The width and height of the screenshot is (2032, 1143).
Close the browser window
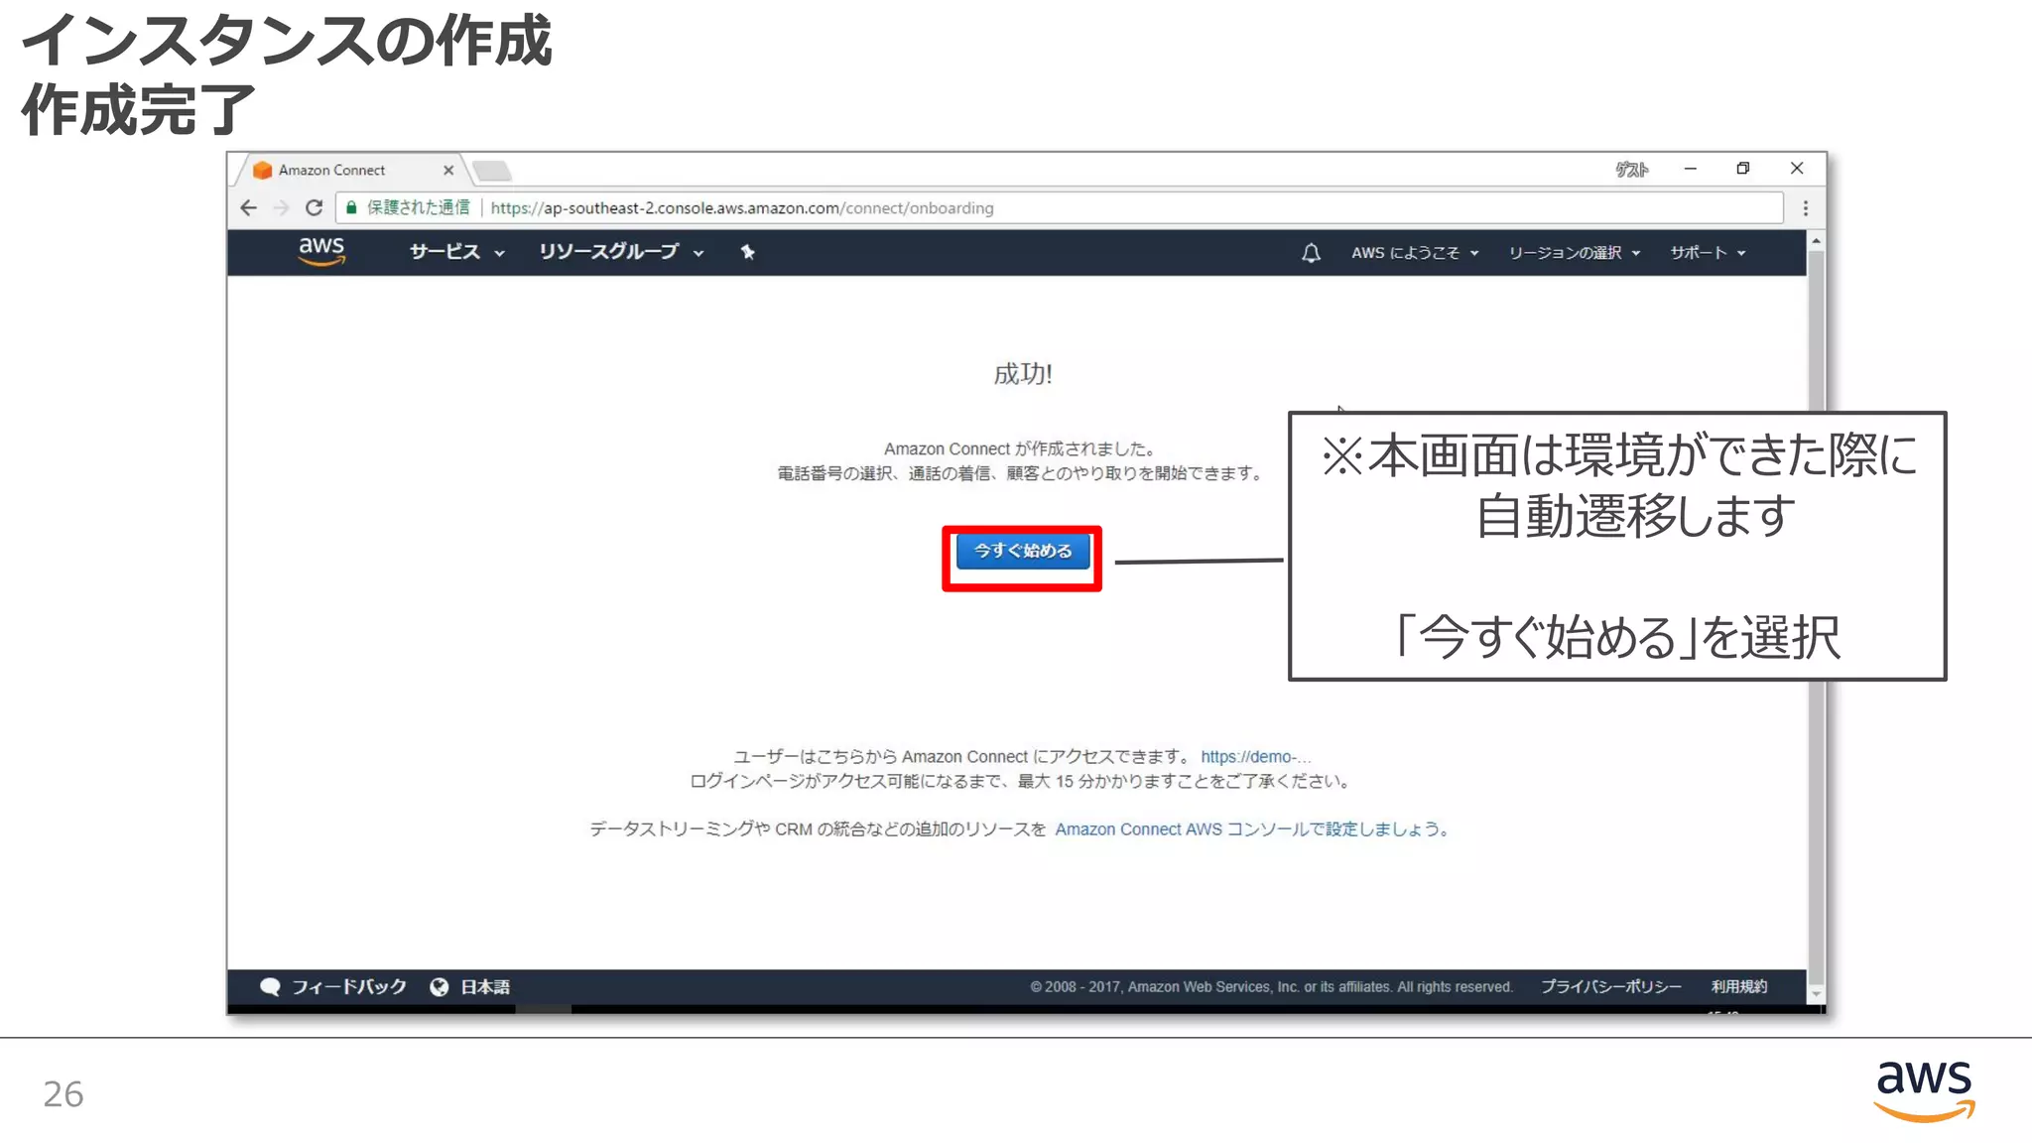[x=1797, y=169]
